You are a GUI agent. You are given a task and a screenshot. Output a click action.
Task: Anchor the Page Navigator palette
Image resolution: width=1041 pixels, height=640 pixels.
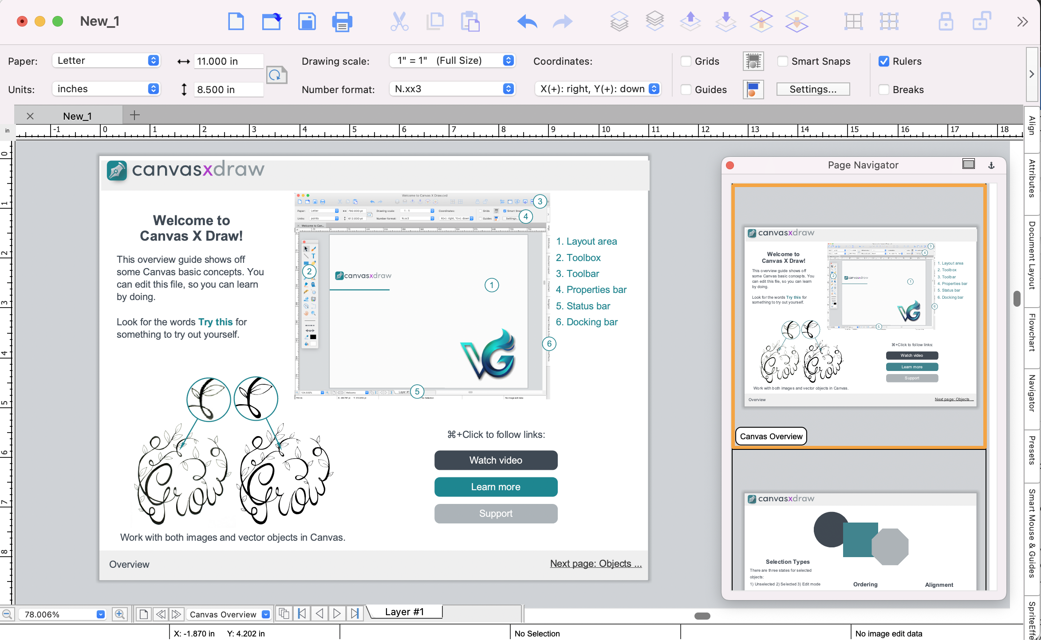991,165
